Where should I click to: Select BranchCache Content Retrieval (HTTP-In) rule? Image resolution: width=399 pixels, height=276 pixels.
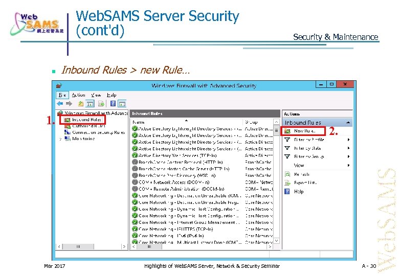[x=181, y=162]
